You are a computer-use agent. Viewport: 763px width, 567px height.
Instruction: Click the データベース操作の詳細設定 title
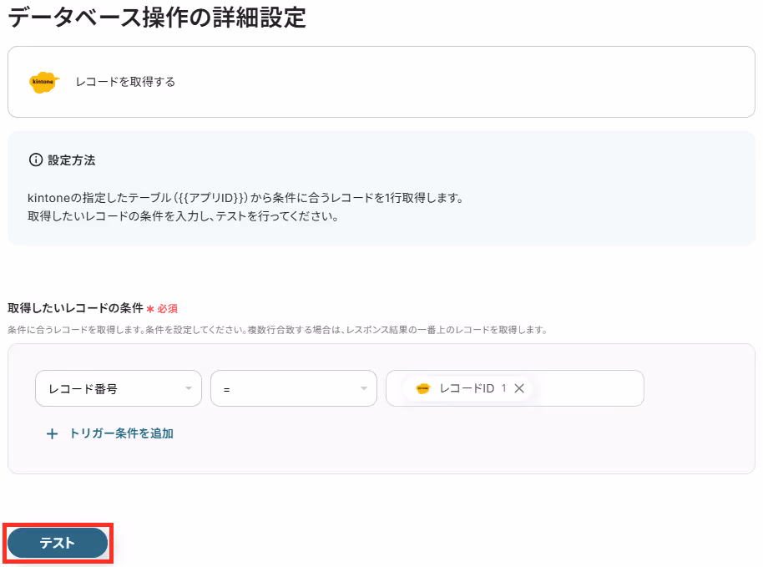157,17
